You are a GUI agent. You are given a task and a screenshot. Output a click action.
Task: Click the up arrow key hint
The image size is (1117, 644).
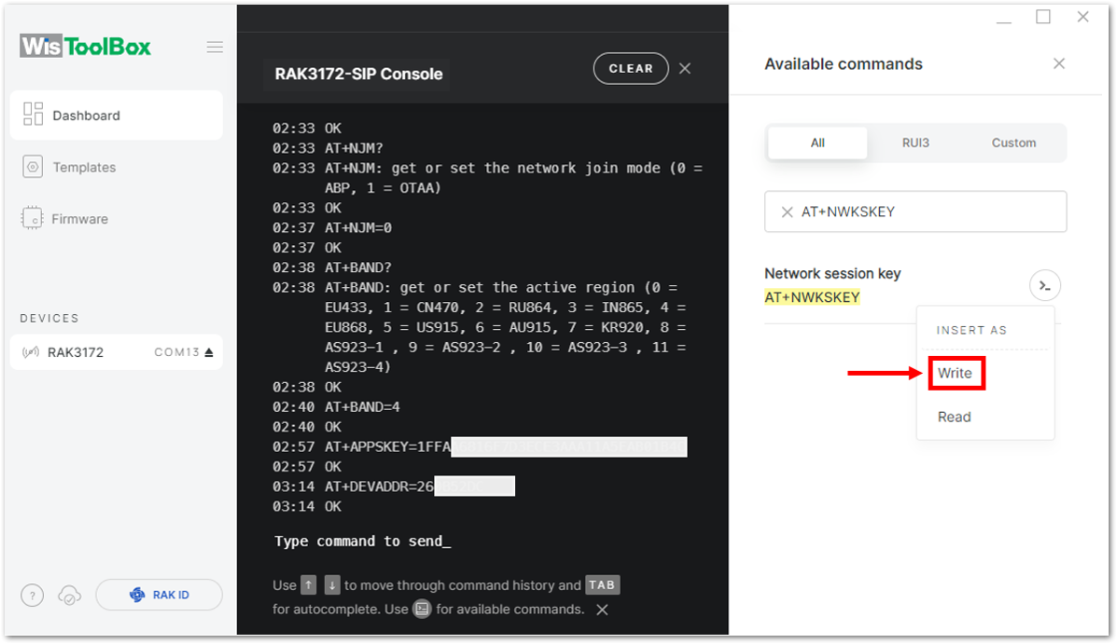308,585
